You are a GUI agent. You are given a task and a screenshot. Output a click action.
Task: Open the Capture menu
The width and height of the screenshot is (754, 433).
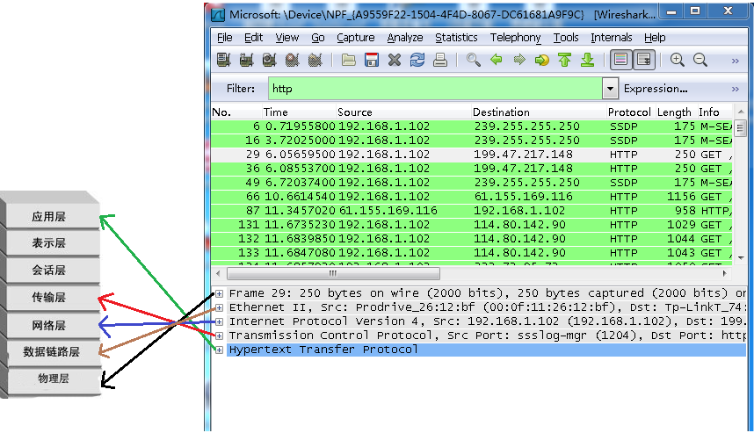[x=355, y=38]
